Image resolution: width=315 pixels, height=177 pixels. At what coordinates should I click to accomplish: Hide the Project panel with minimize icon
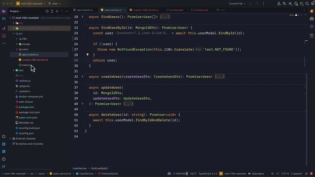coord(67,11)
